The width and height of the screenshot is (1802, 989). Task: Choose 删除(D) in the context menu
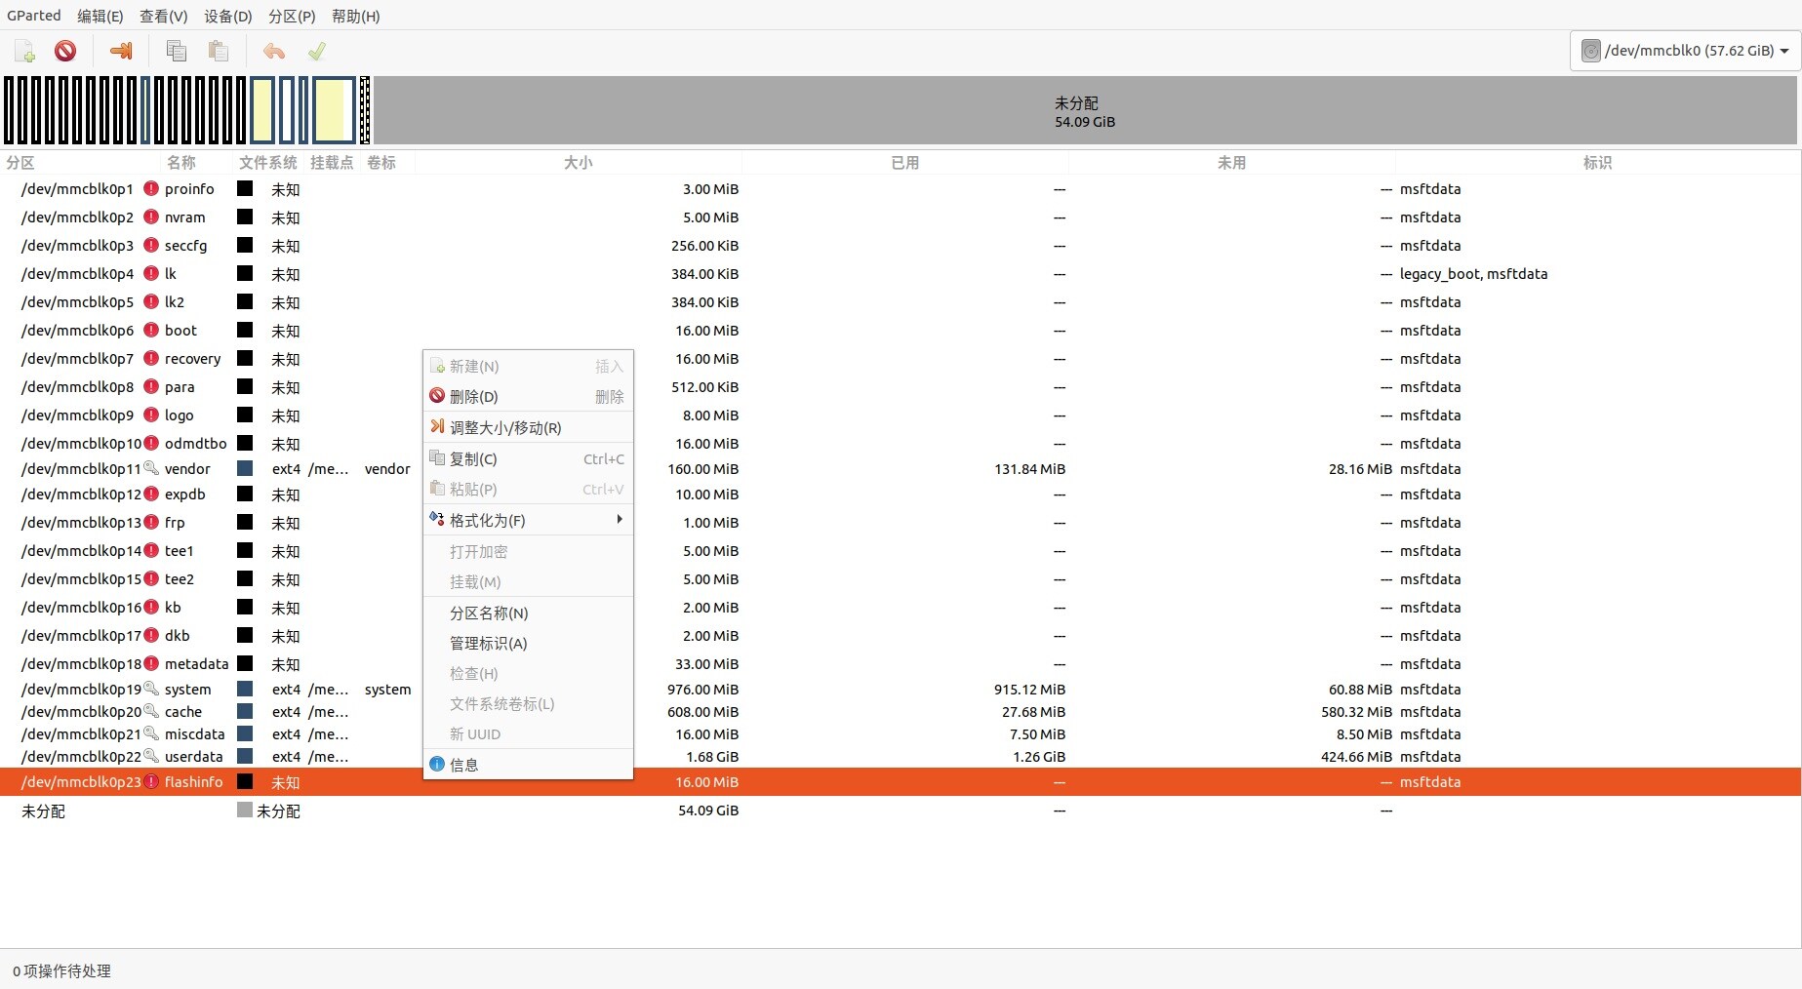[528, 396]
